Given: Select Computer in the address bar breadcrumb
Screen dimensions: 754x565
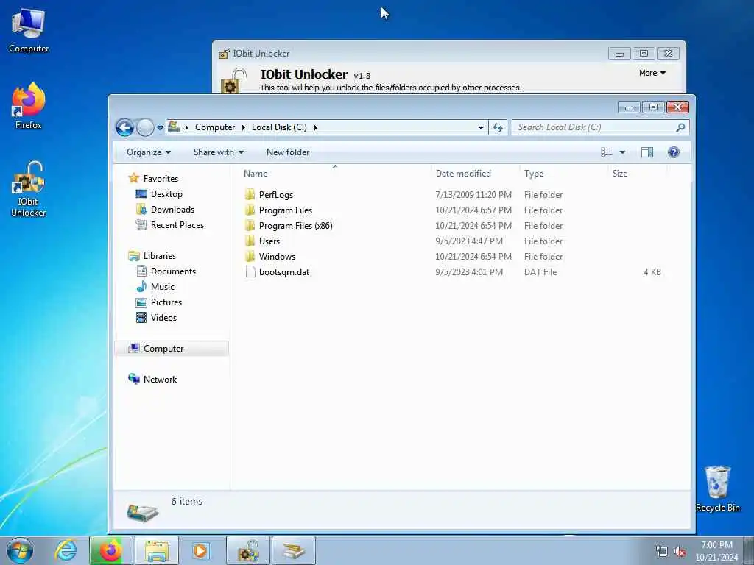Looking at the screenshot, I should [x=215, y=127].
